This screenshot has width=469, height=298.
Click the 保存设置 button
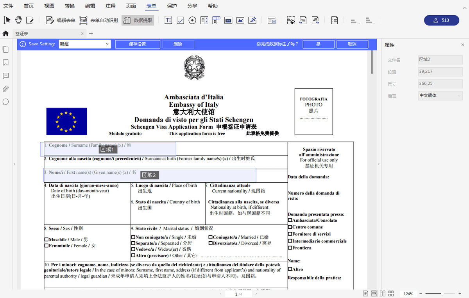138,44
